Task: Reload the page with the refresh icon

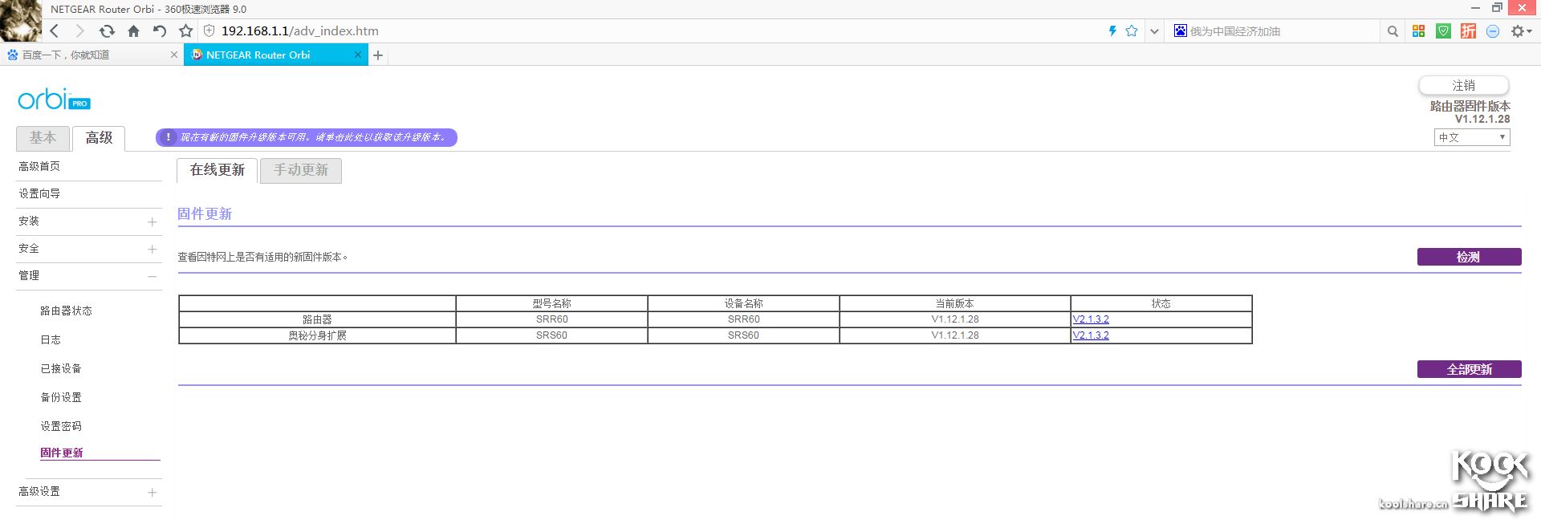Action: [x=107, y=31]
